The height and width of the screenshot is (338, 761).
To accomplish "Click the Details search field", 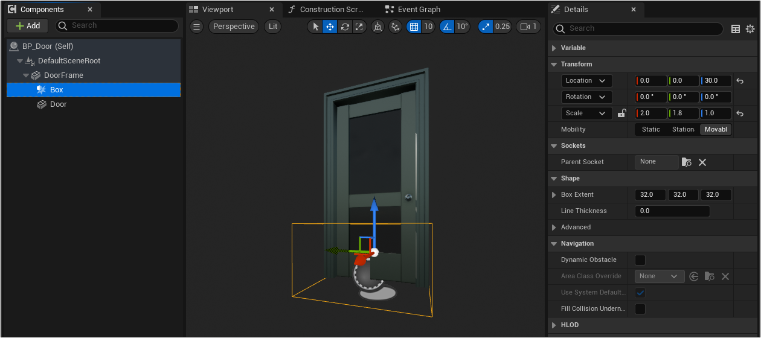I will click(638, 28).
